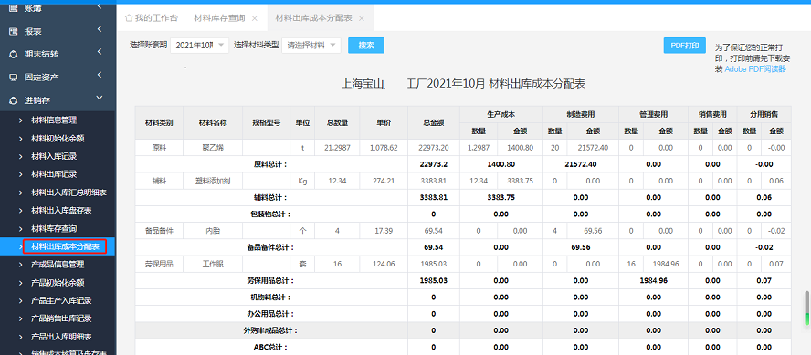Click the 管理费用 column header

[653, 115]
